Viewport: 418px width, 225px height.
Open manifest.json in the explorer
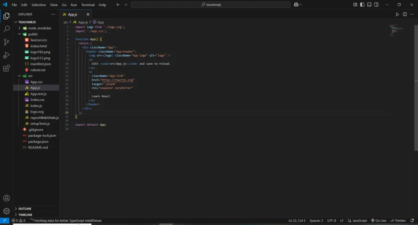(x=40, y=64)
